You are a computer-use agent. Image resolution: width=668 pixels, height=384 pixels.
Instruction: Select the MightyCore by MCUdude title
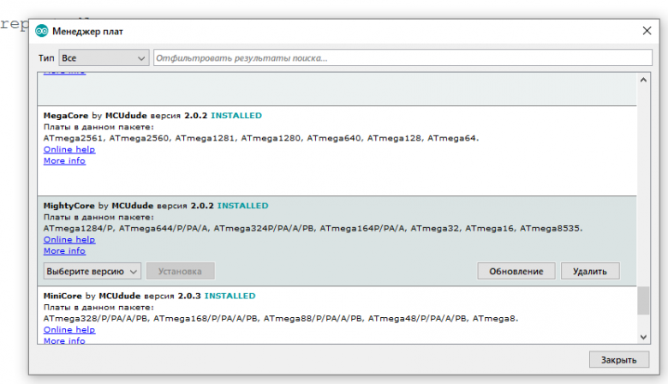[98, 206]
